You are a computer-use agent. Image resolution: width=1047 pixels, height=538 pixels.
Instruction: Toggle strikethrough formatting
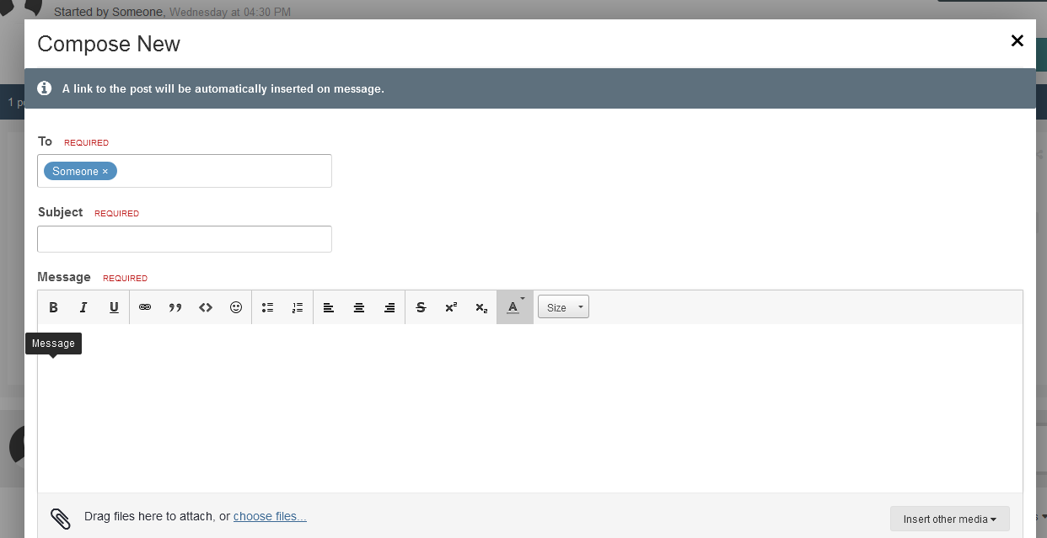pyautogui.click(x=421, y=307)
